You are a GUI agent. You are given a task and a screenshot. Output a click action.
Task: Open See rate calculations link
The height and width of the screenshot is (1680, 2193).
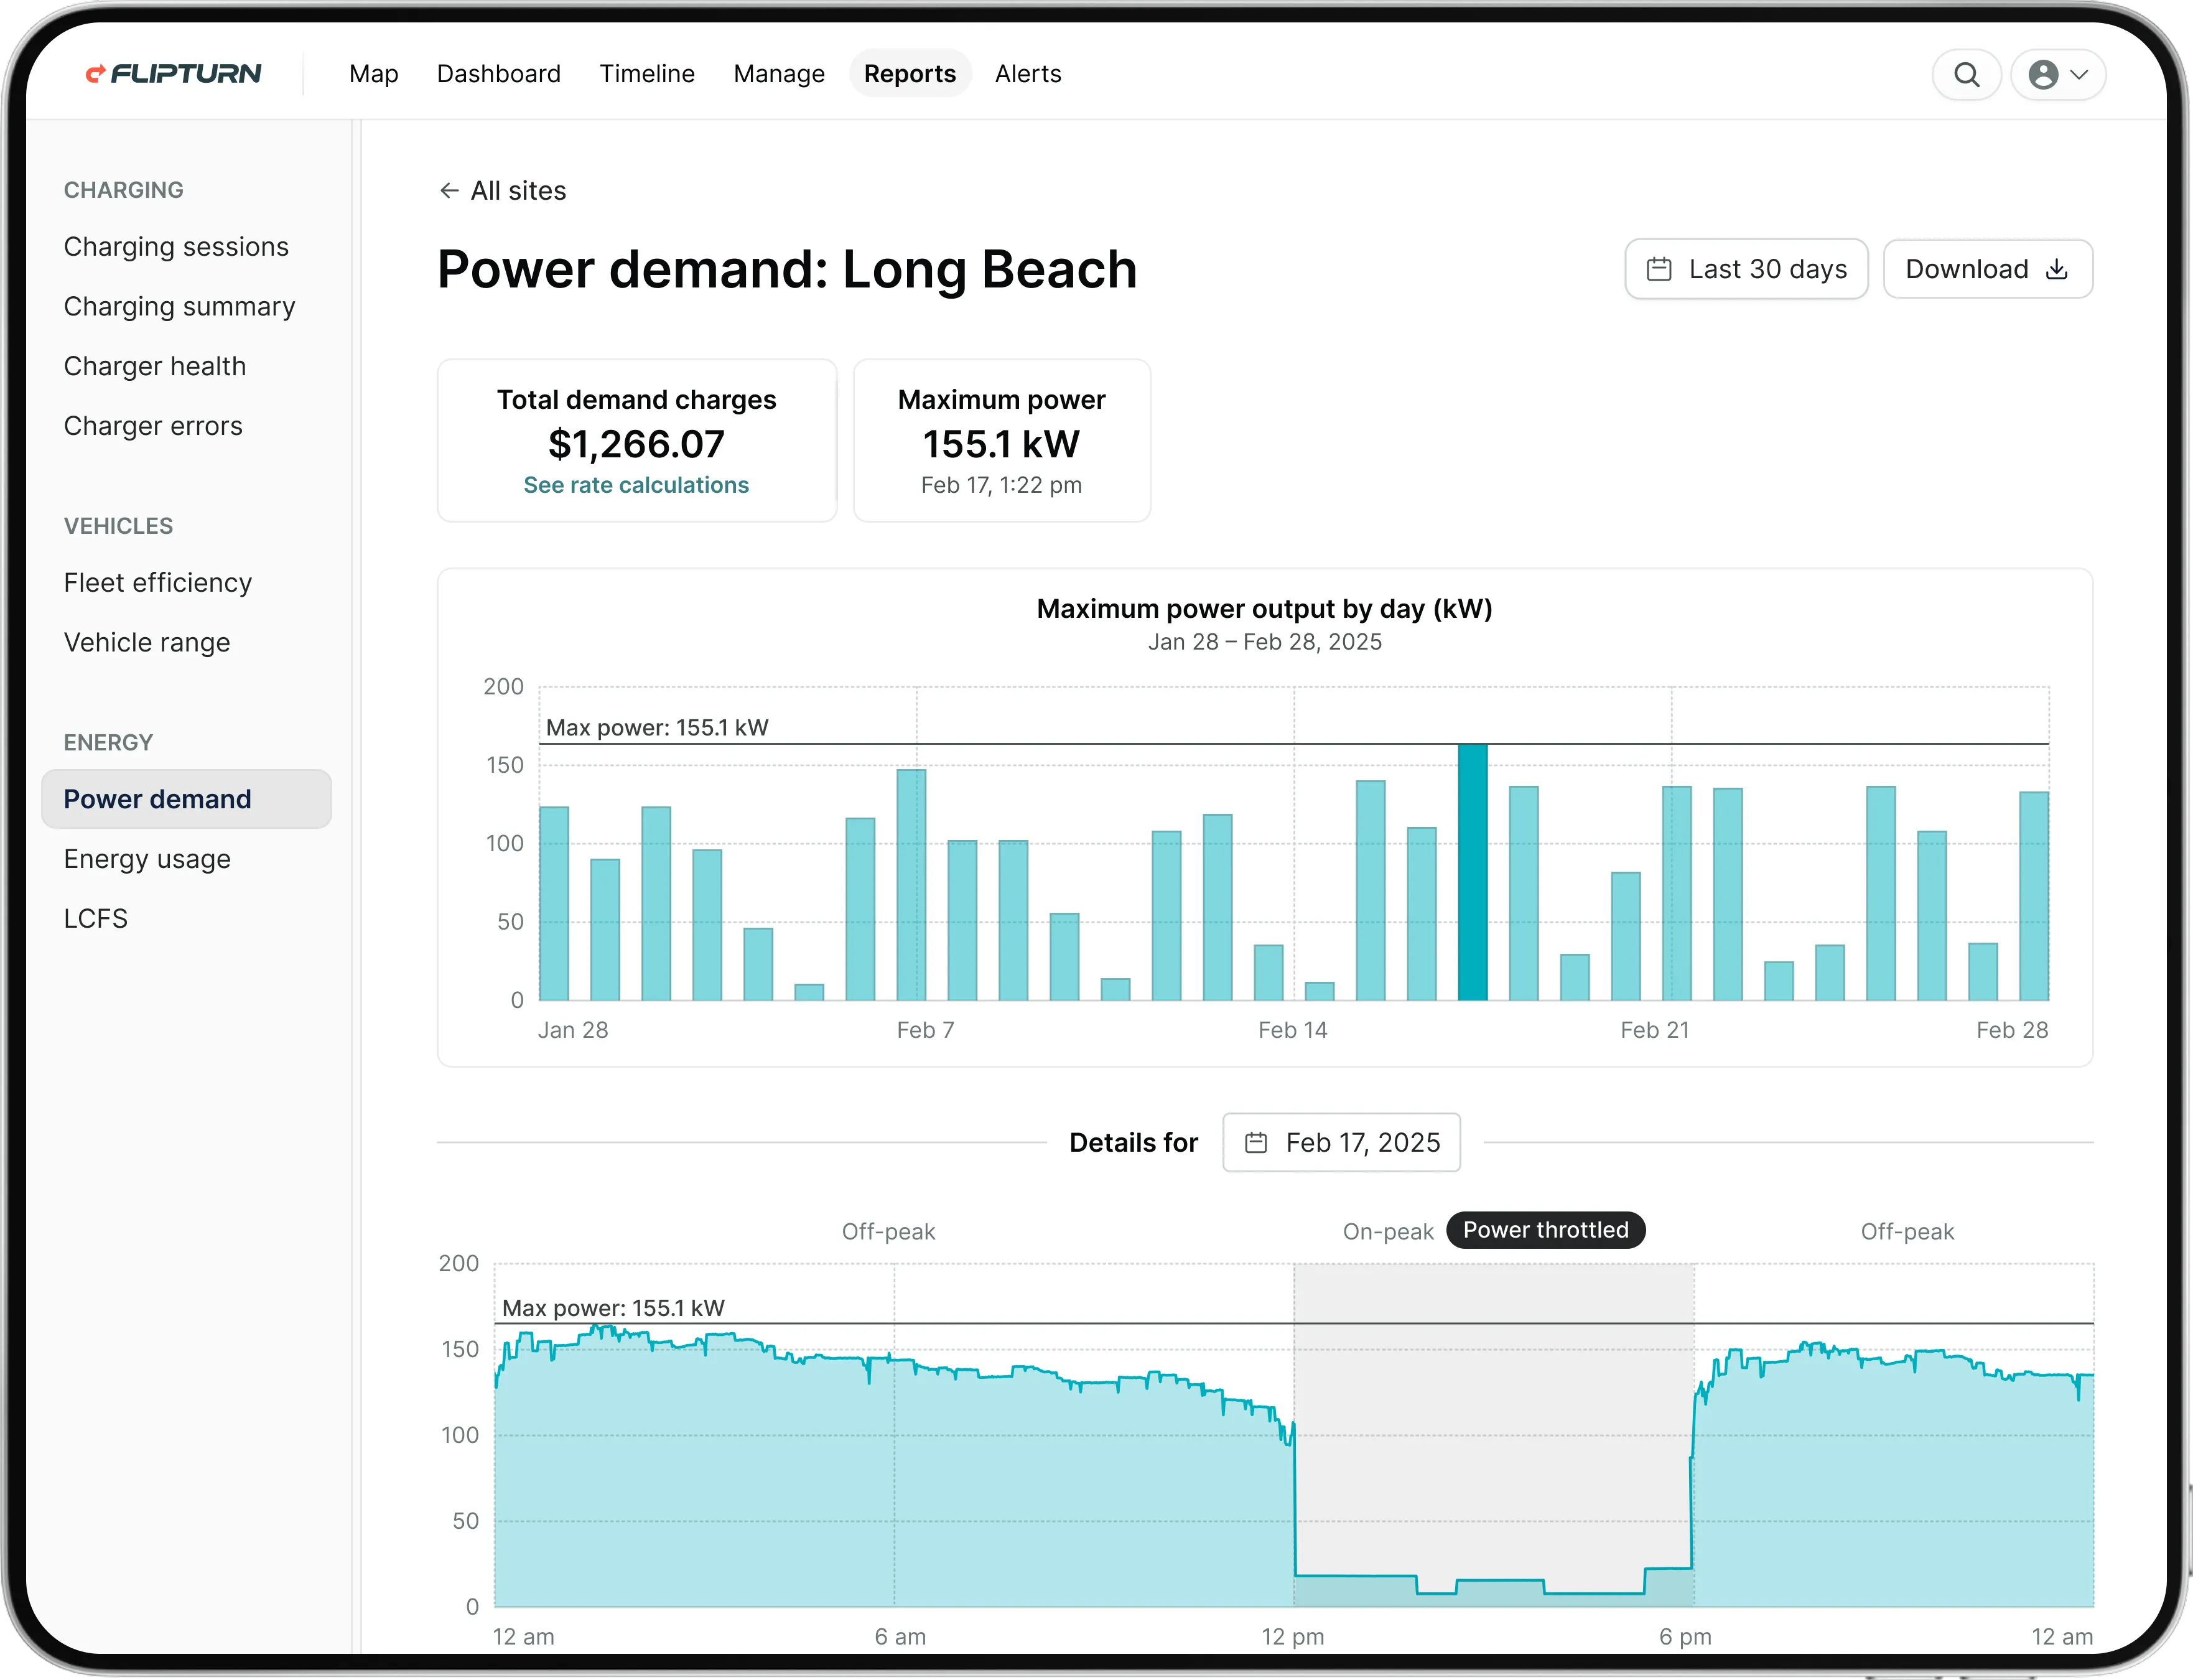coord(636,484)
